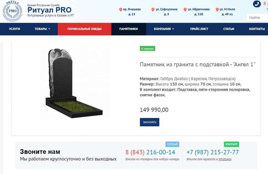Open the Ангел 1 monument image

(x=74, y=83)
